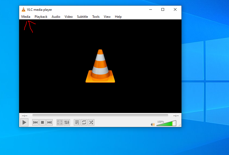The height and width of the screenshot is (155, 229).
Task: Click the window resize grip corner
Action: pos(180,125)
